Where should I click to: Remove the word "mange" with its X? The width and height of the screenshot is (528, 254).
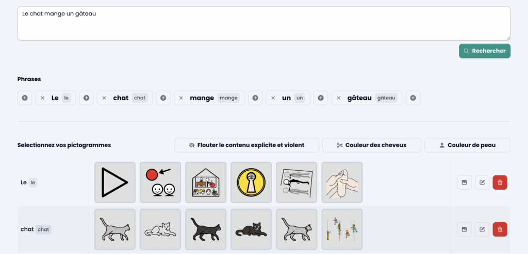pyautogui.click(x=180, y=98)
